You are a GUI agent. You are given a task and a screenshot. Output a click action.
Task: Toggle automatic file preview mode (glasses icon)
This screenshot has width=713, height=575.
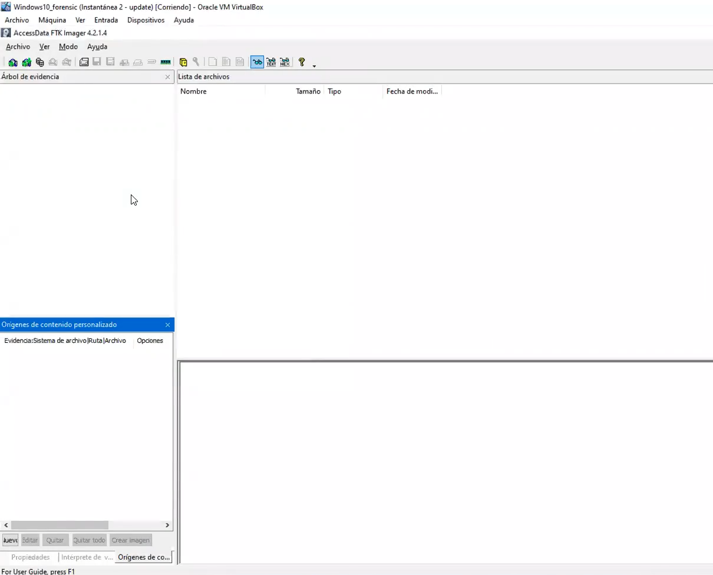[x=257, y=62]
